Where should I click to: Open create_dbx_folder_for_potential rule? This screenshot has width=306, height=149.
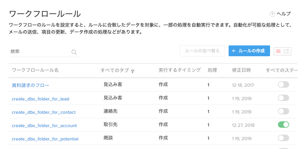pos(45,139)
